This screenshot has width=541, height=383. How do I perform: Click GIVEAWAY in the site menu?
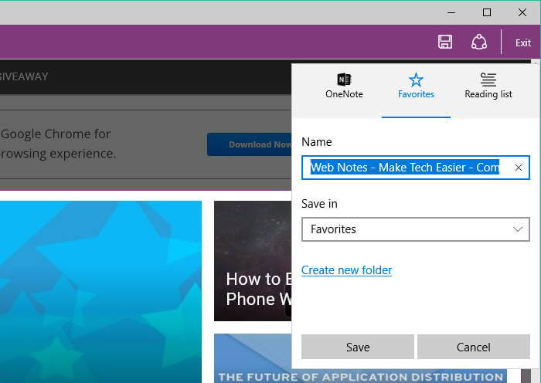pyautogui.click(x=24, y=76)
